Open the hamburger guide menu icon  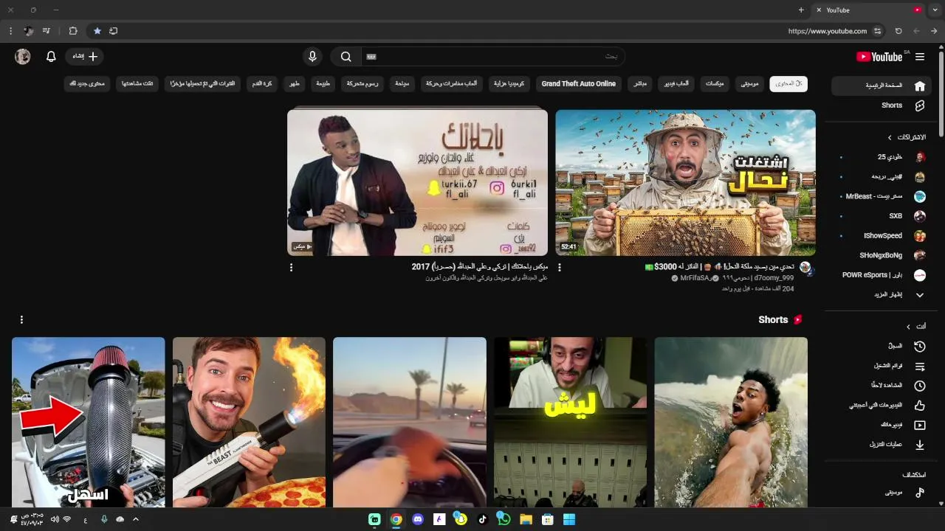pos(920,57)
